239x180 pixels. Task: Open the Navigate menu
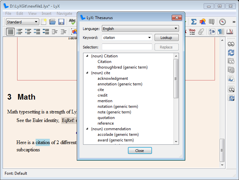(x=65, y=14)
